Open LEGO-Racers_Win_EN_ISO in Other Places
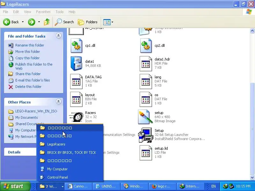This screenshot has height=191, width=255. 36,111
